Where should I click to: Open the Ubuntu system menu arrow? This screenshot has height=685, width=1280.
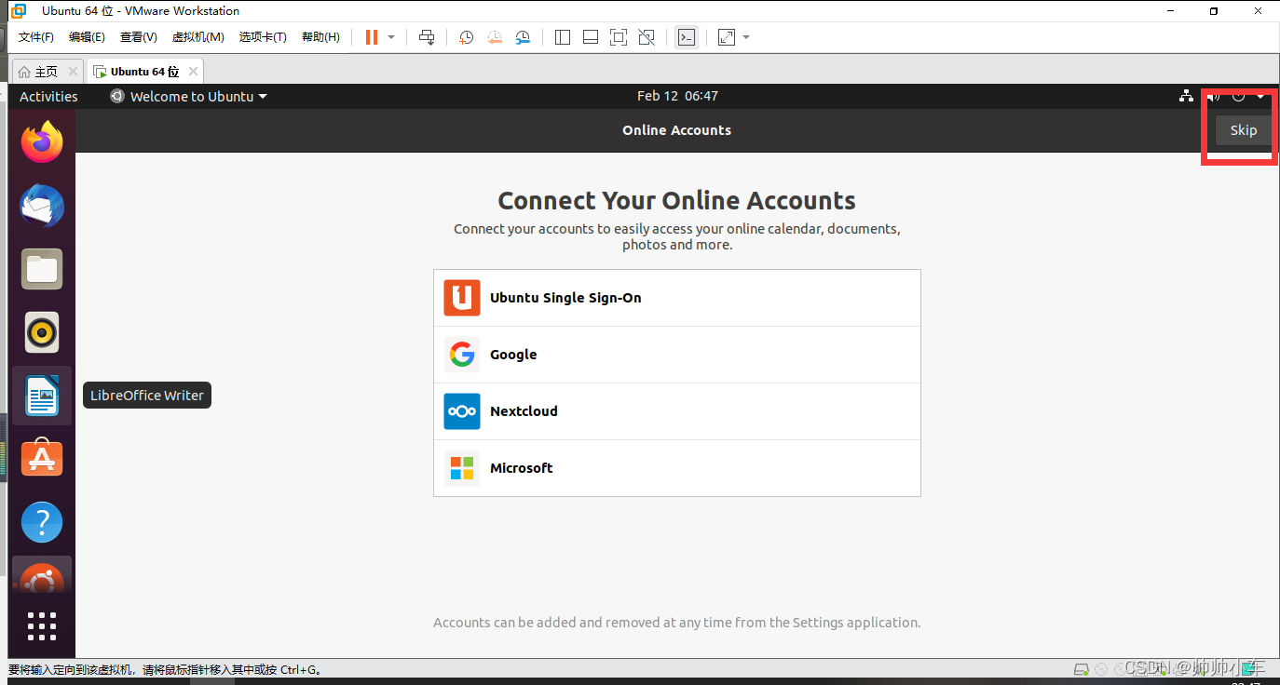tap(1260, 96)
